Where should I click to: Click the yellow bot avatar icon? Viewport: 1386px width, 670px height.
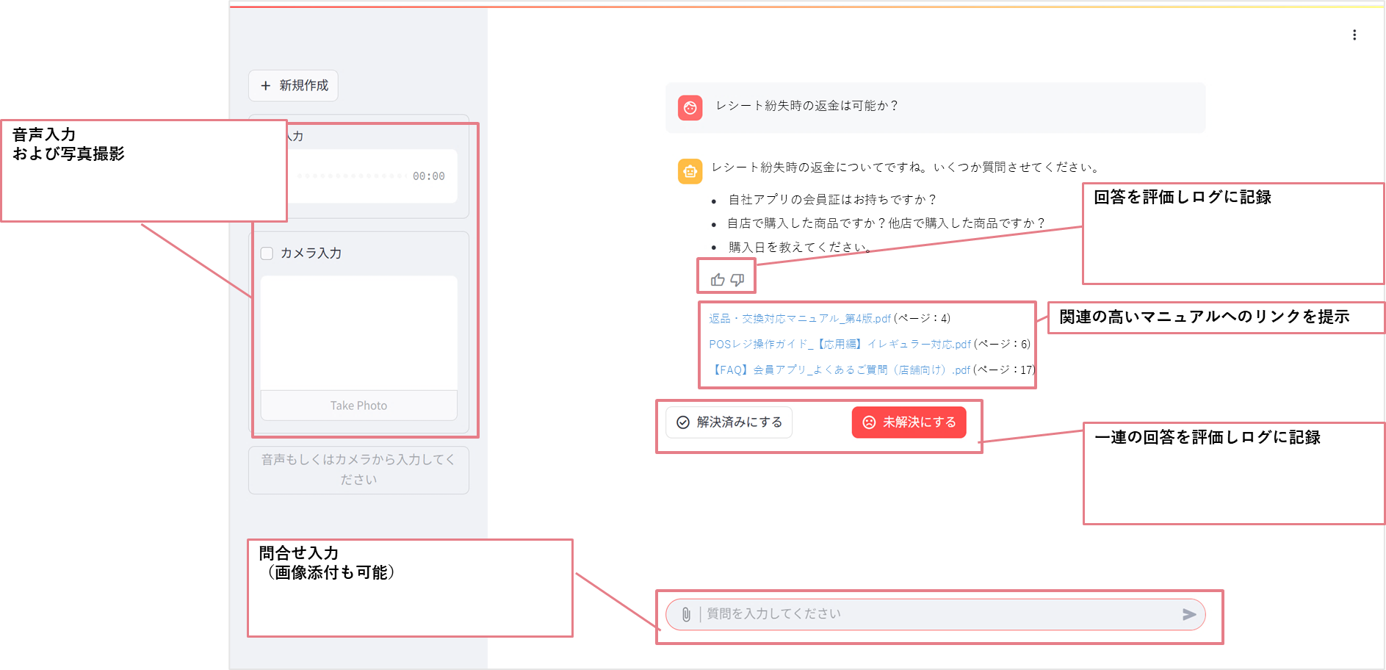[690, 171]
